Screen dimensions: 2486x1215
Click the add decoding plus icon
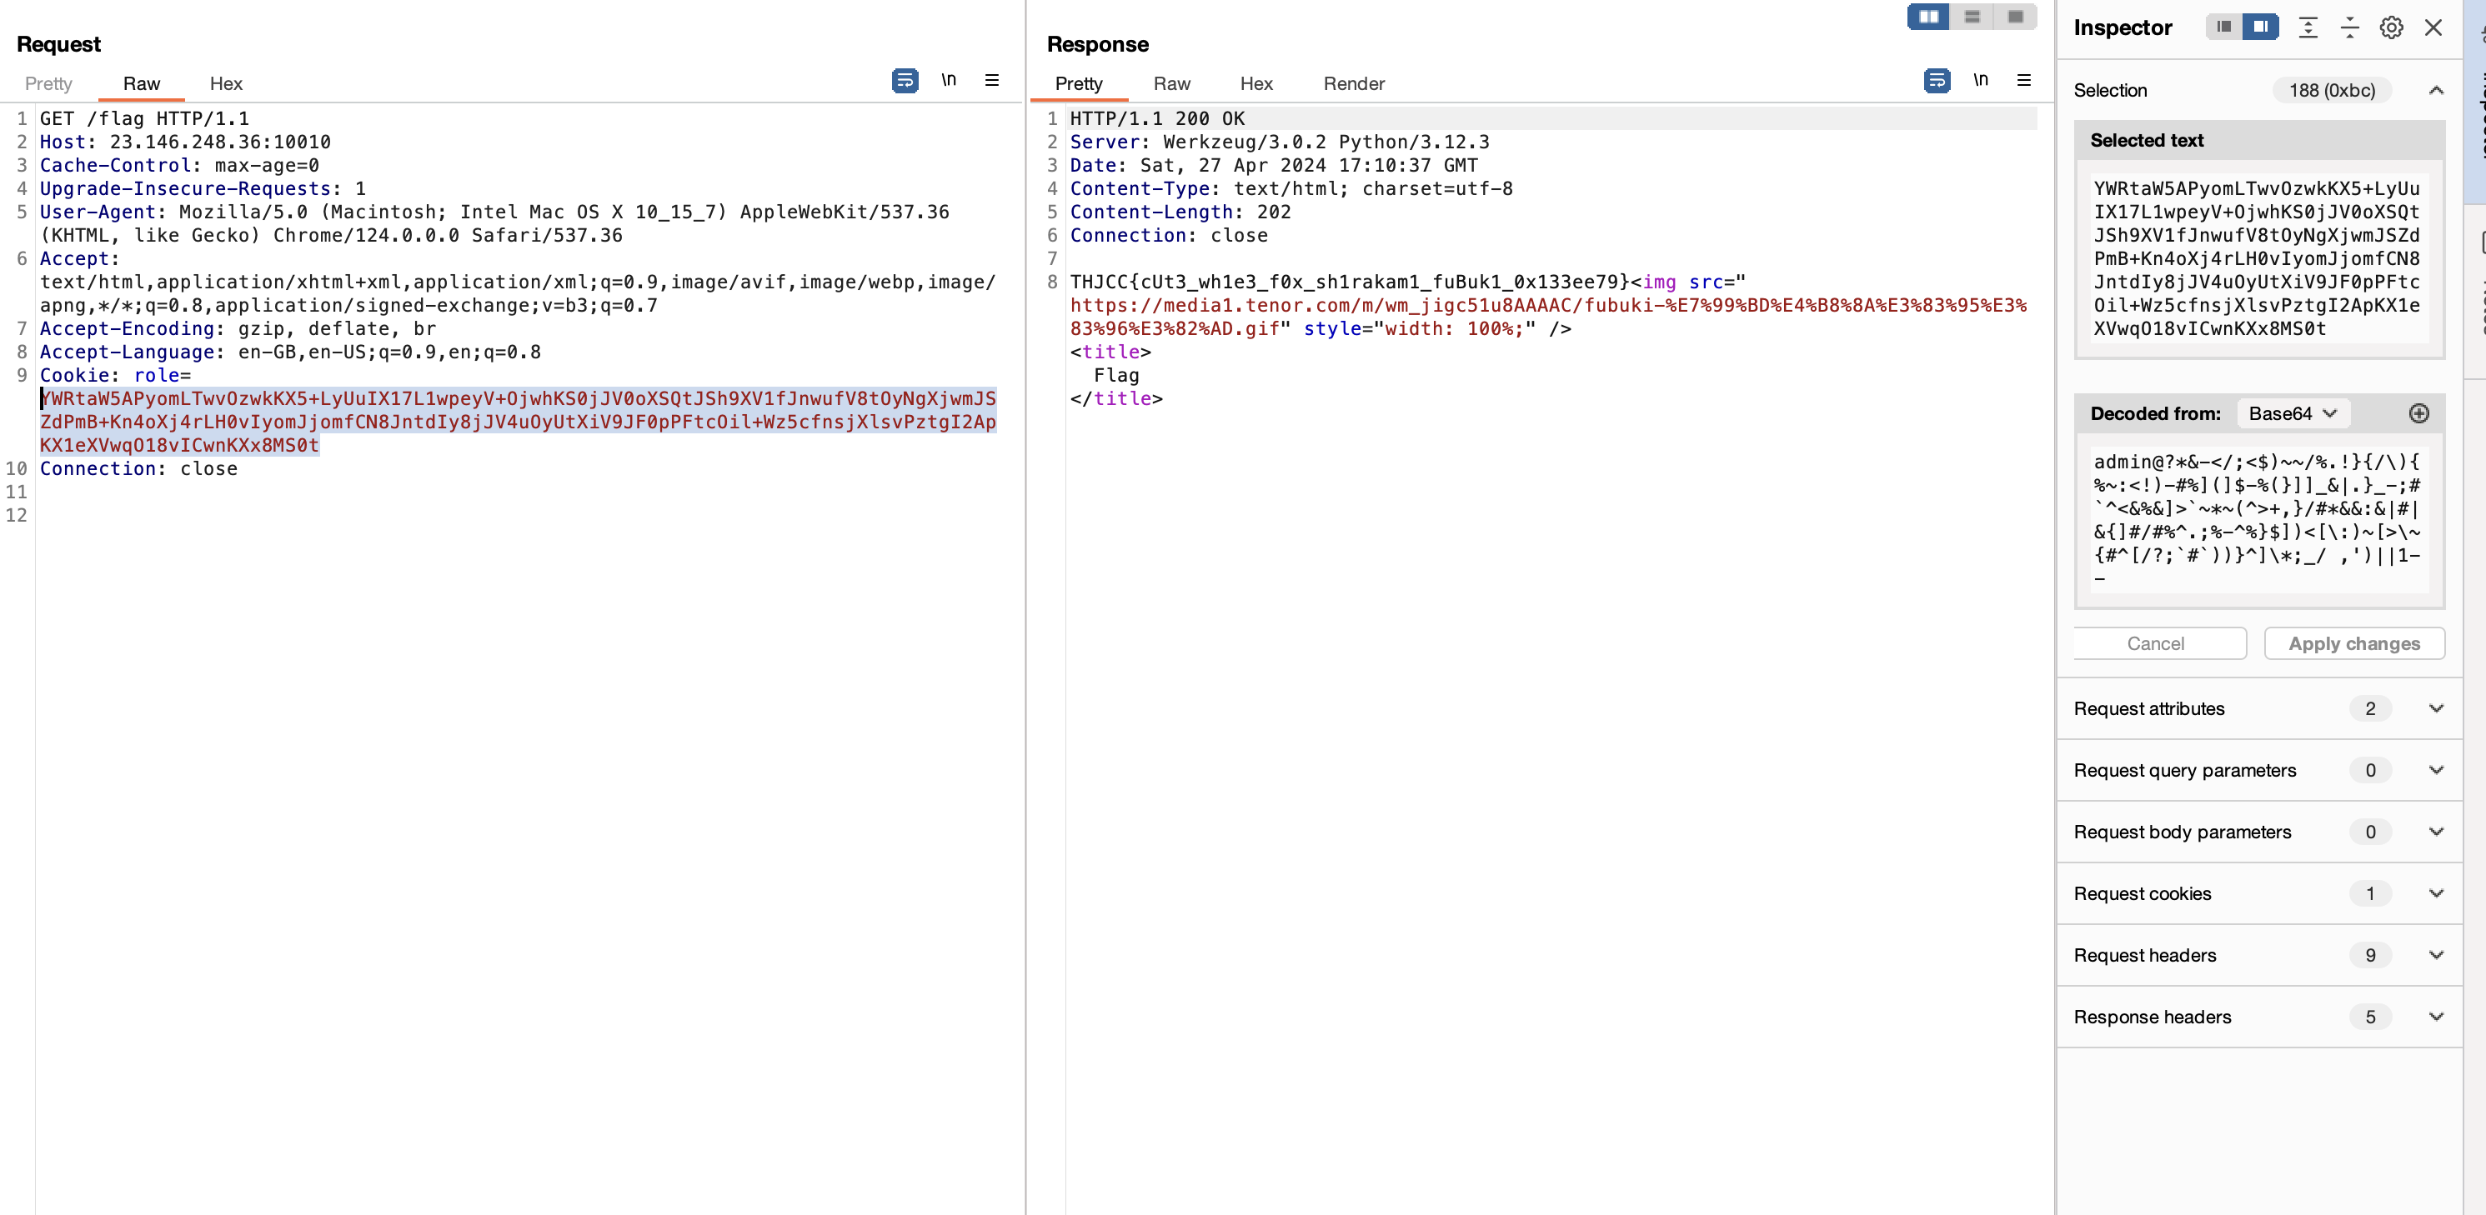[x=2418, y=414]
